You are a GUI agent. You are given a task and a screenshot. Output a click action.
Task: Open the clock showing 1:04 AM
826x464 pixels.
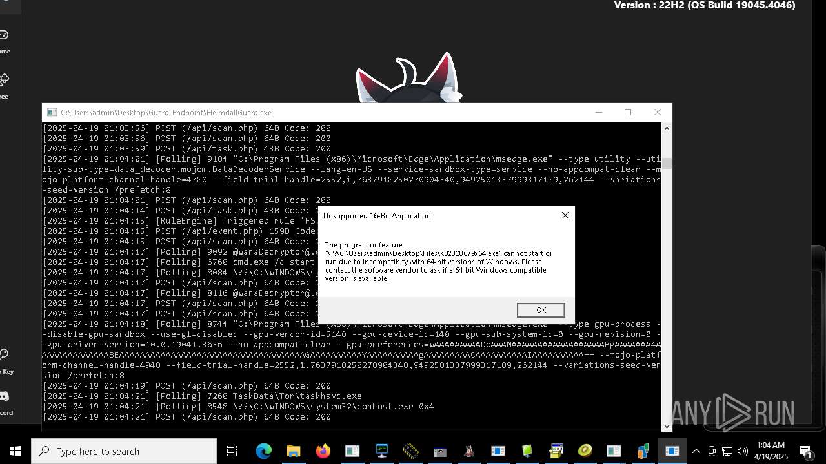click(772, 451)
